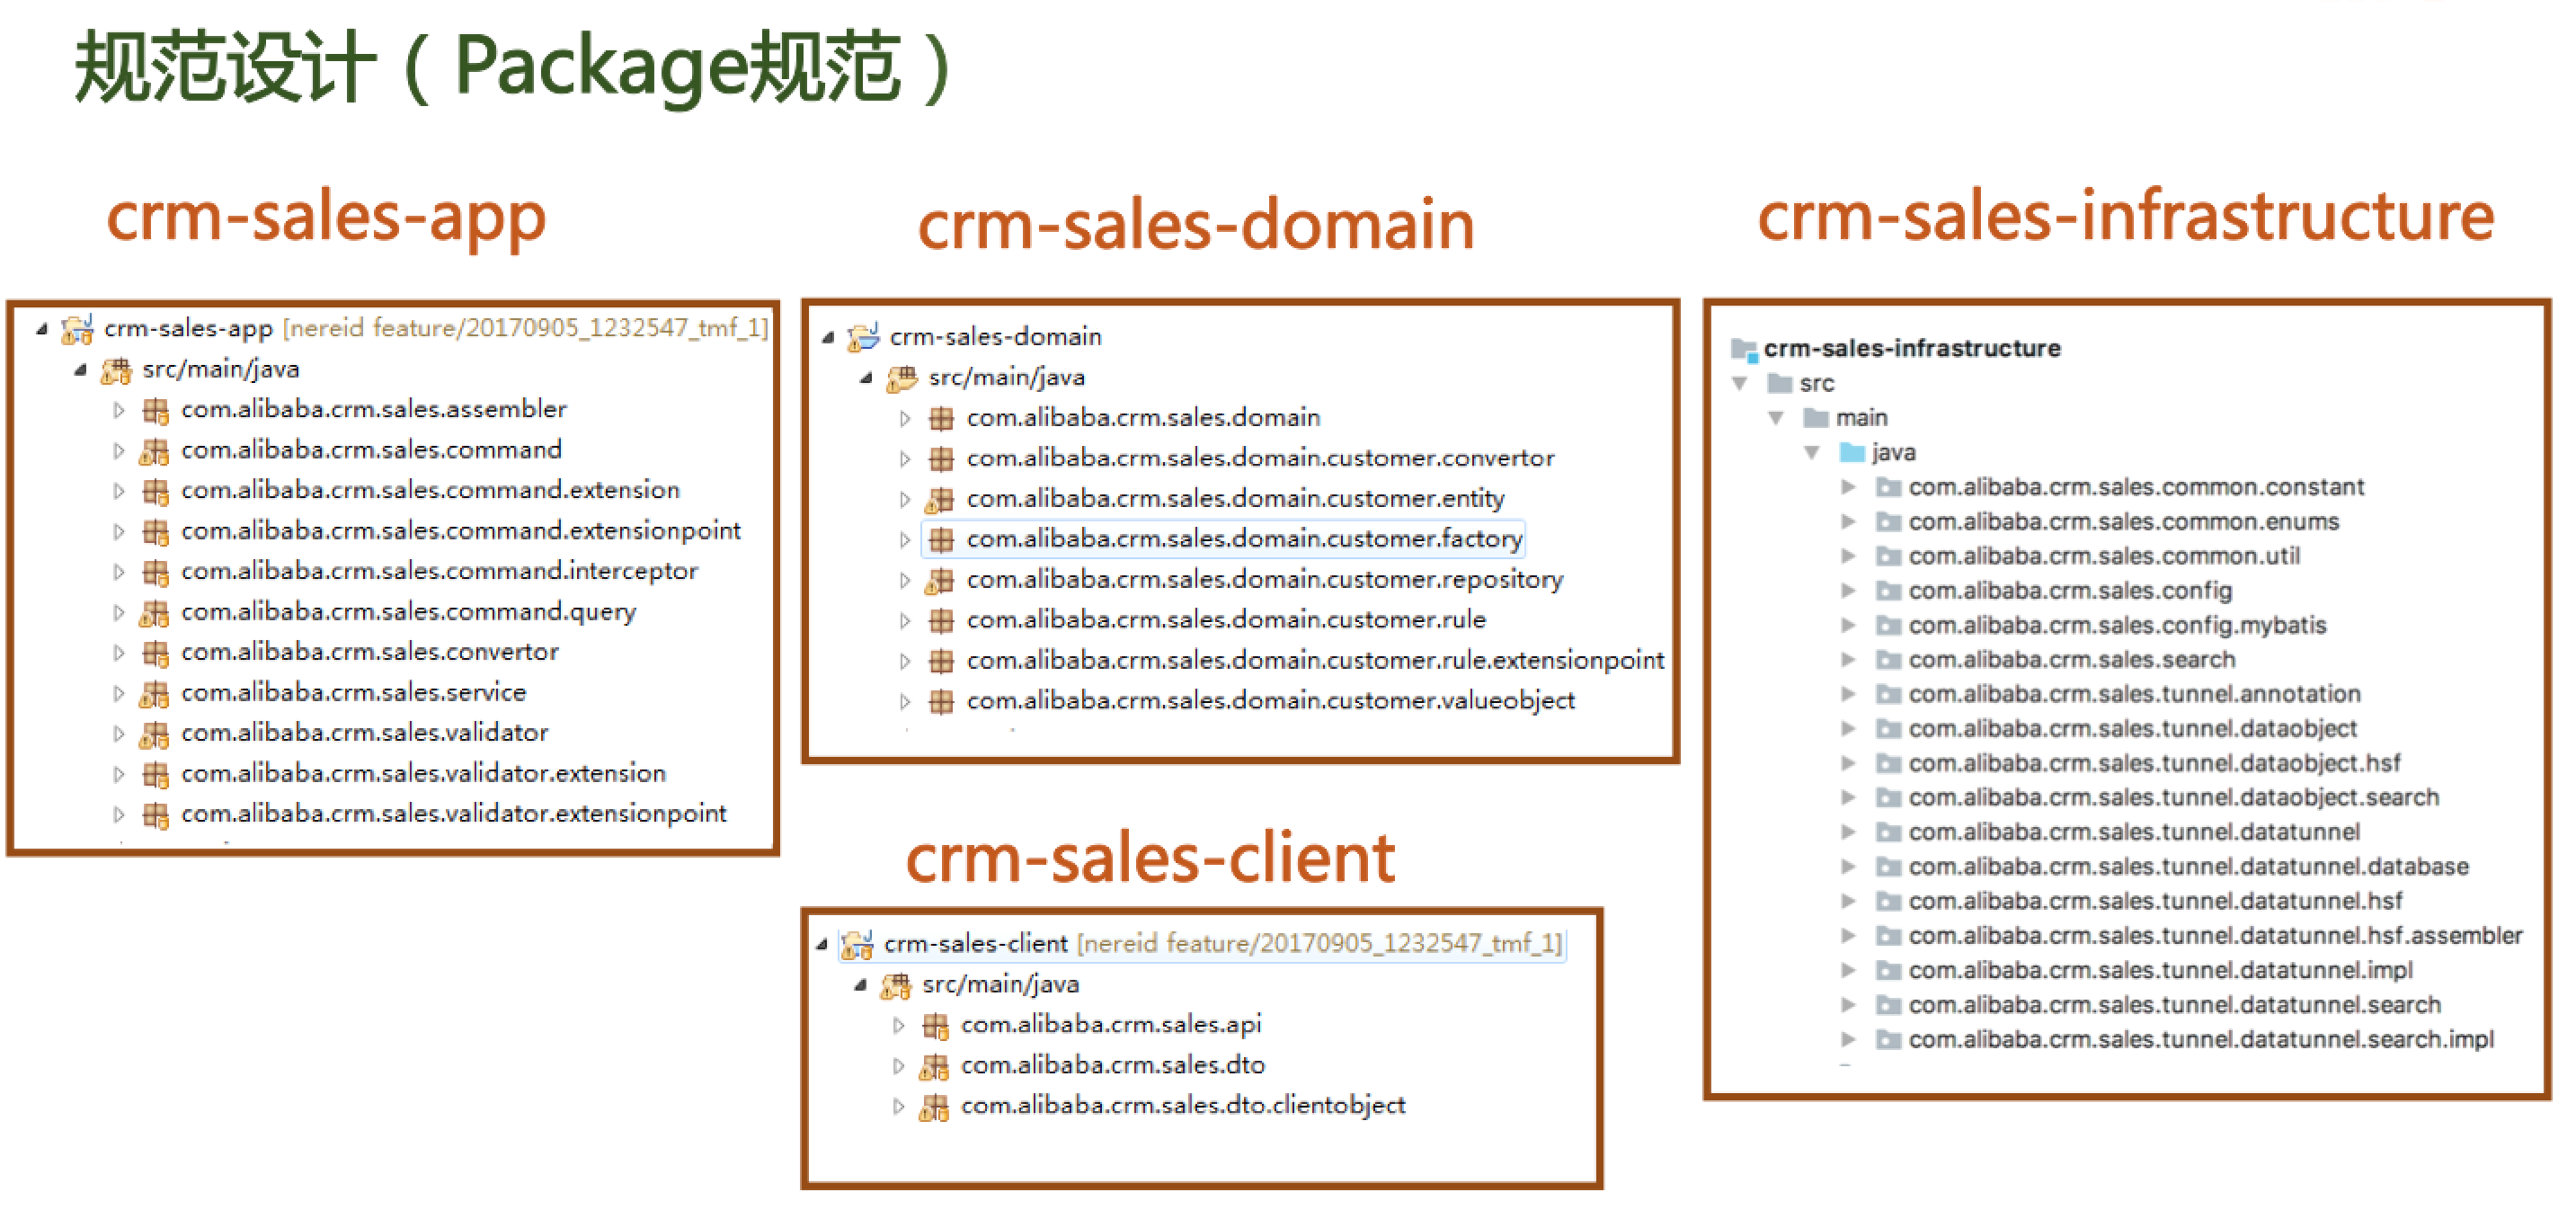Screen dimensions: 2576x1219
Task: Click the crm-sales-domain project icon
Action: [x=863, y=337]
